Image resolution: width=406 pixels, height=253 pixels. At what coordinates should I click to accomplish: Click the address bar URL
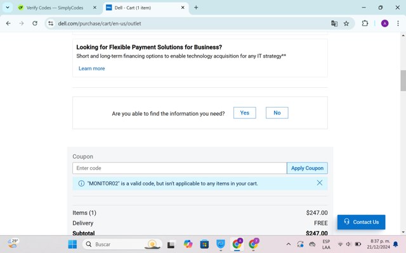(x=100, y=23)
